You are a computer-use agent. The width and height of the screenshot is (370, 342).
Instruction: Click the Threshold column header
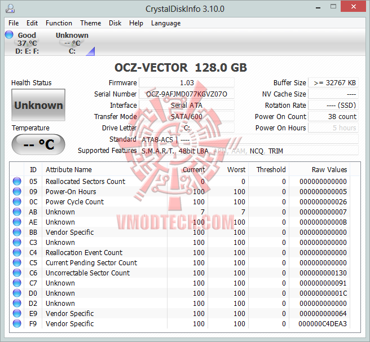click(268, 169)
